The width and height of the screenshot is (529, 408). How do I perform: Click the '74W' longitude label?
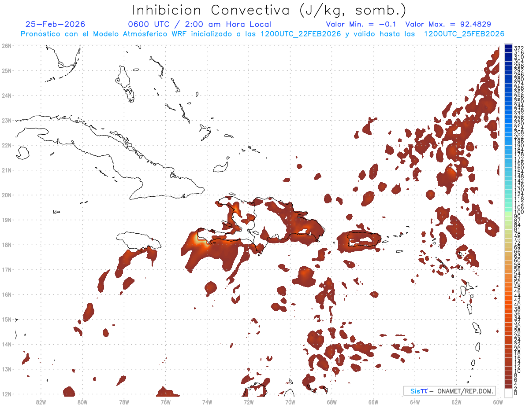[x=207, y=402]
